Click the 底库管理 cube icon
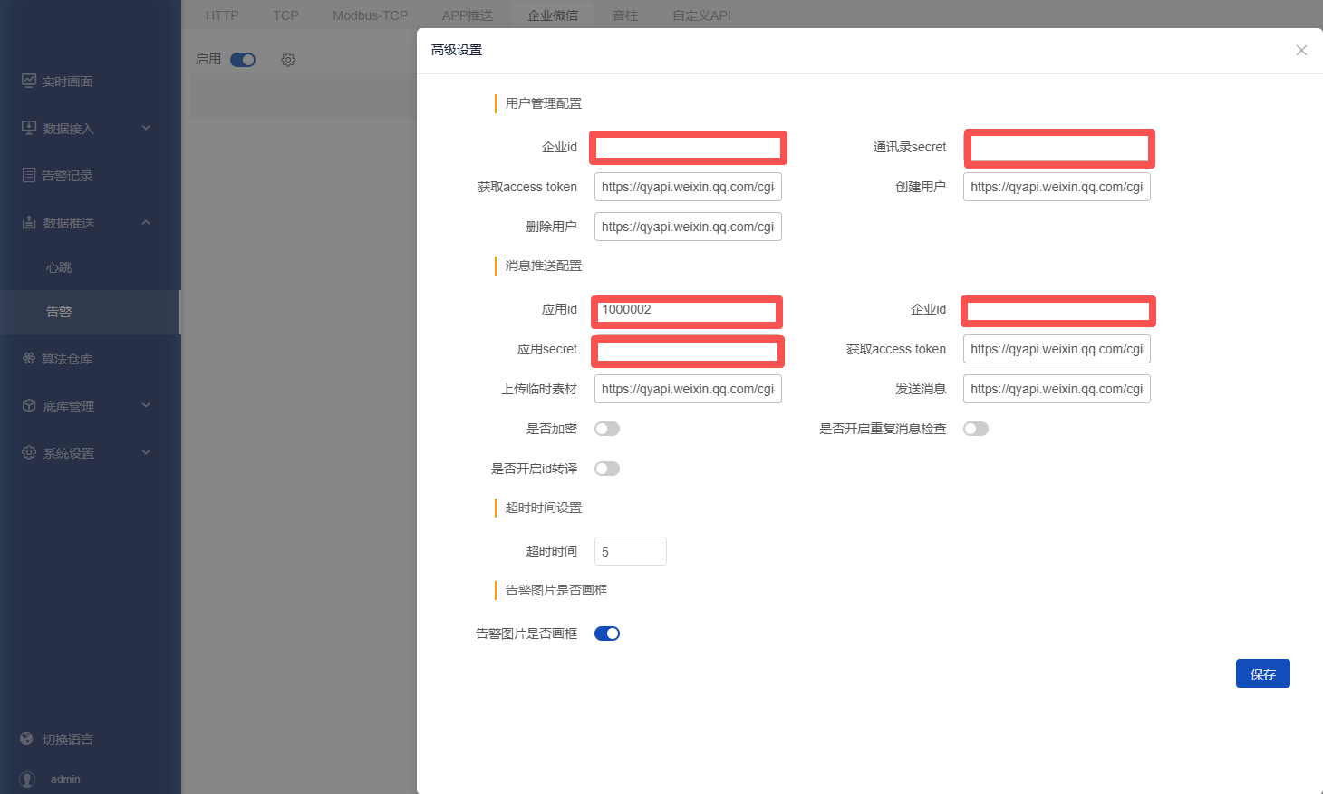Image resolution: width=1323 pixels, height=794 pixels. [x=29, y=405]
